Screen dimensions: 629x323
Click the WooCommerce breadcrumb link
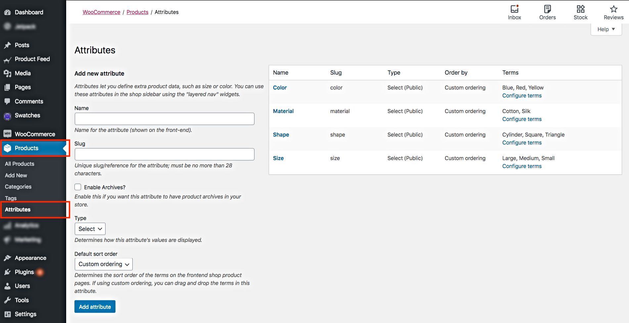click(101, 12)
